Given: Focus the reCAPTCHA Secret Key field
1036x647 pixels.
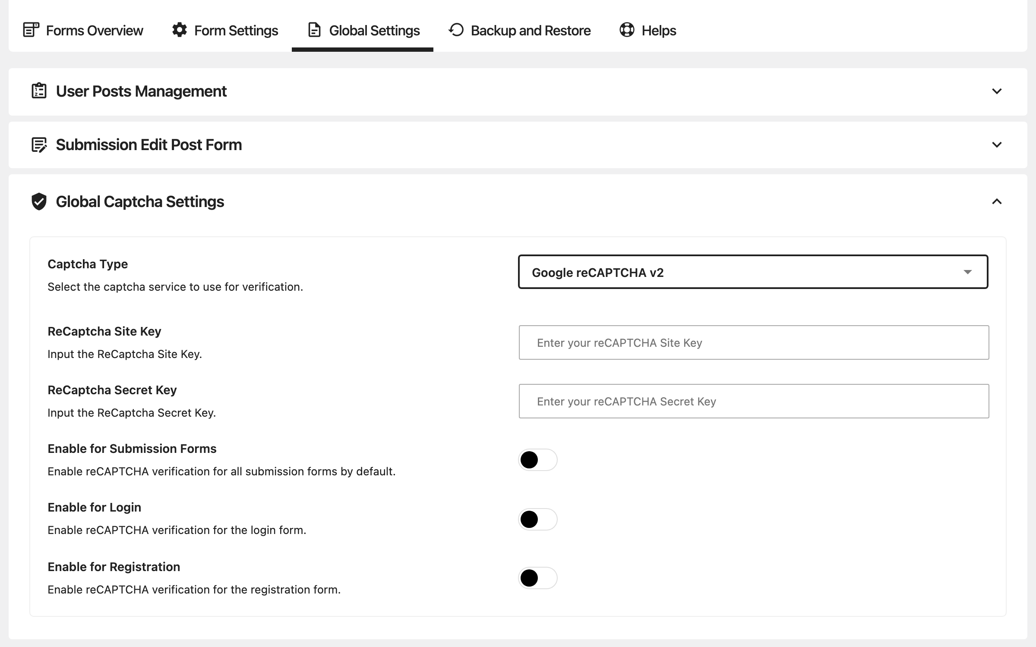Looking at the screenshot, I should [754, 401].
